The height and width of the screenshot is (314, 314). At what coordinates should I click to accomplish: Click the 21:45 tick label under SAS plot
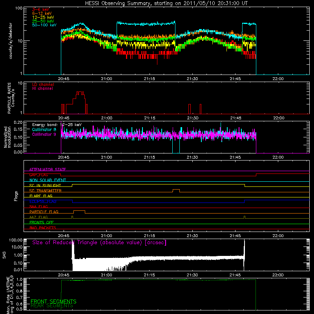tap(235, 275)
